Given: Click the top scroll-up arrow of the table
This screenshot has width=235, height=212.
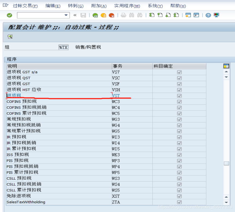Looking at the screenshot, I should point(226,72).
